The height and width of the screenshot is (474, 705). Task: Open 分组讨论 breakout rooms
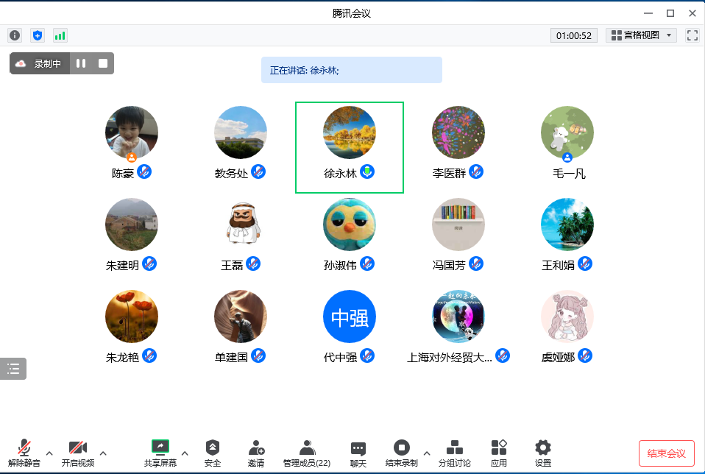pos(455,452)
